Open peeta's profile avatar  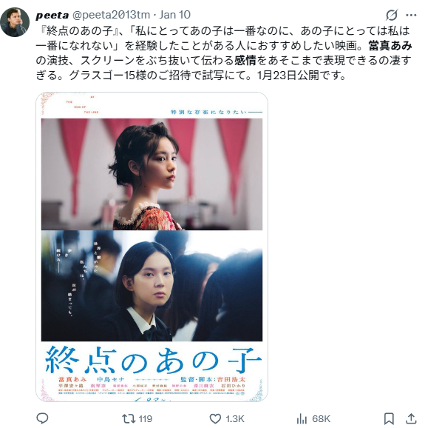point(15,22)
